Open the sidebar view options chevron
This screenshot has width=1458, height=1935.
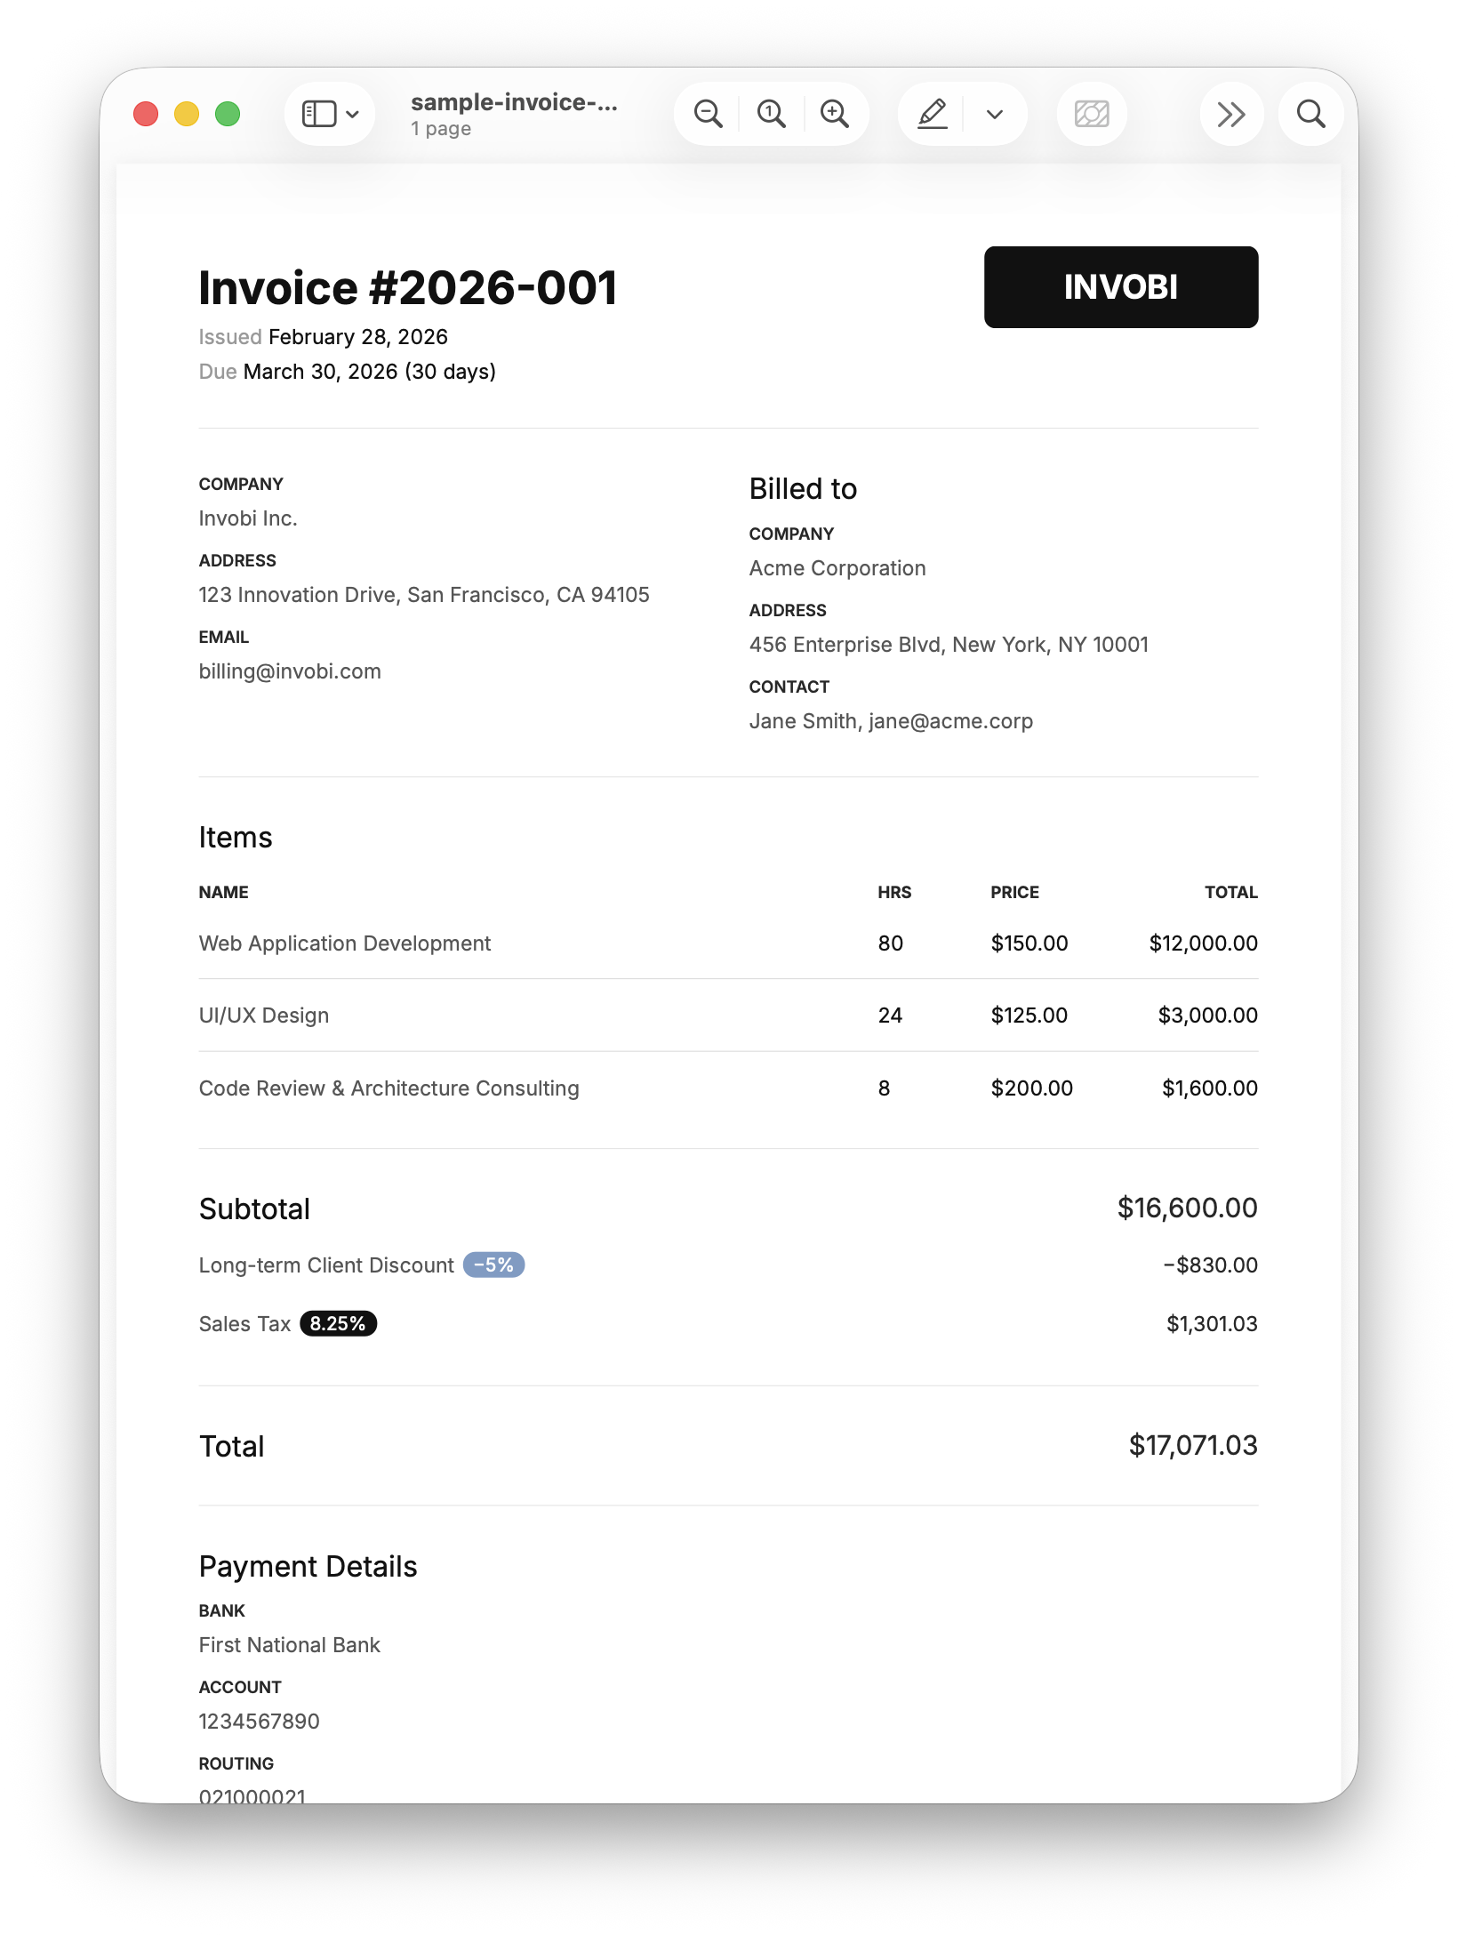coord(353,115)
